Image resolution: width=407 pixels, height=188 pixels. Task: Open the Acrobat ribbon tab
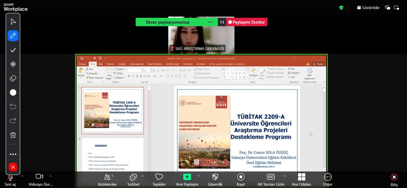click(200, 64)
